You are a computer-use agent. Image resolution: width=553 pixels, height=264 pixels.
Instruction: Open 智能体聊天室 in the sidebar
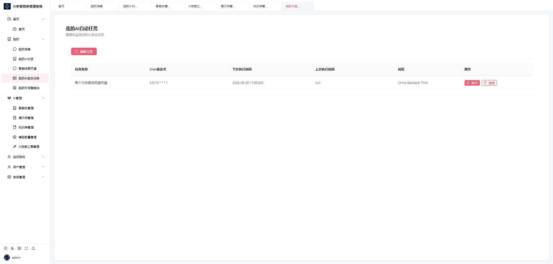tap(25, 68)
